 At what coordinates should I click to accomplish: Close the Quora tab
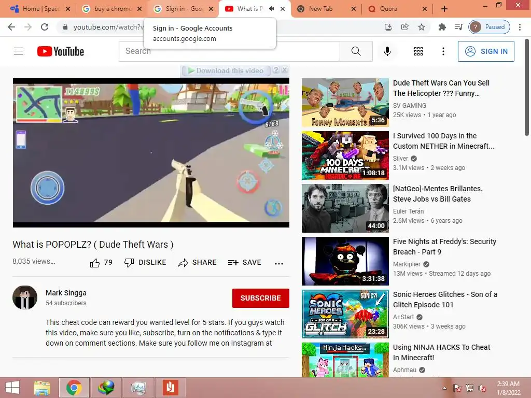pyautogui.click(x=425, y=9)
